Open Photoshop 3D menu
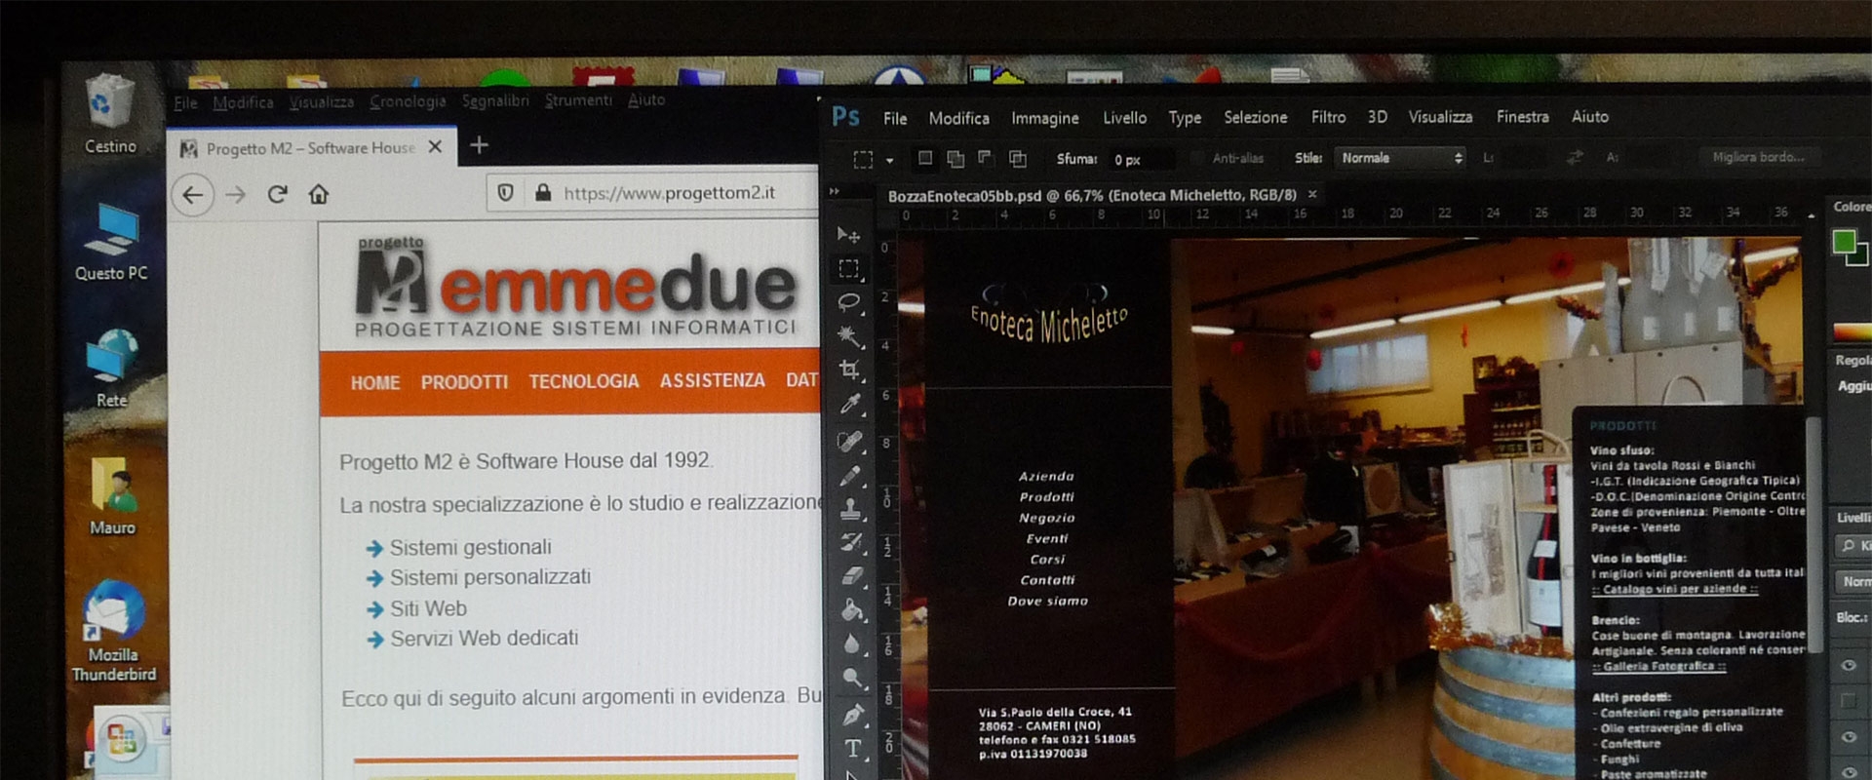 tap(1377, 116)
